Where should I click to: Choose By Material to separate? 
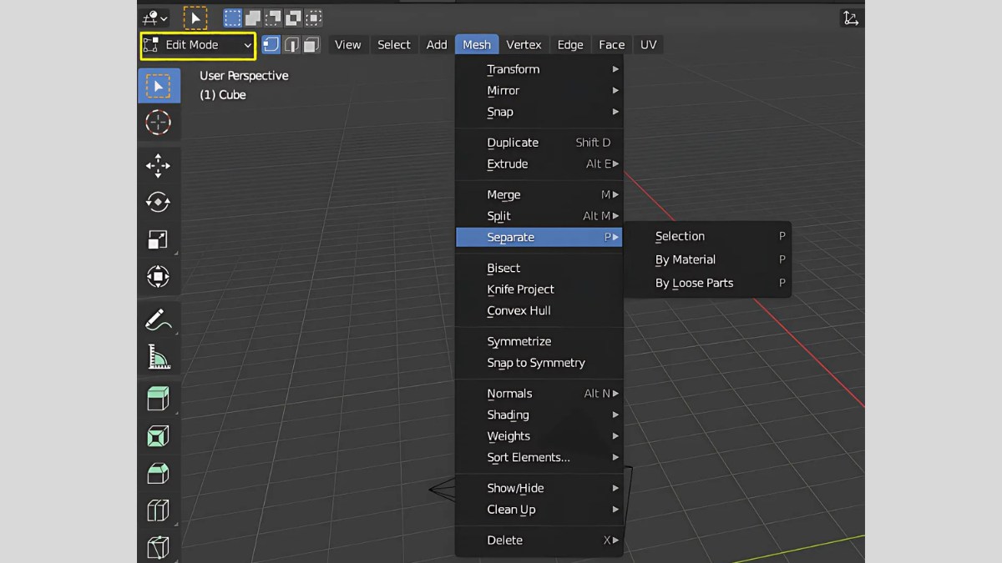point(708,260)
